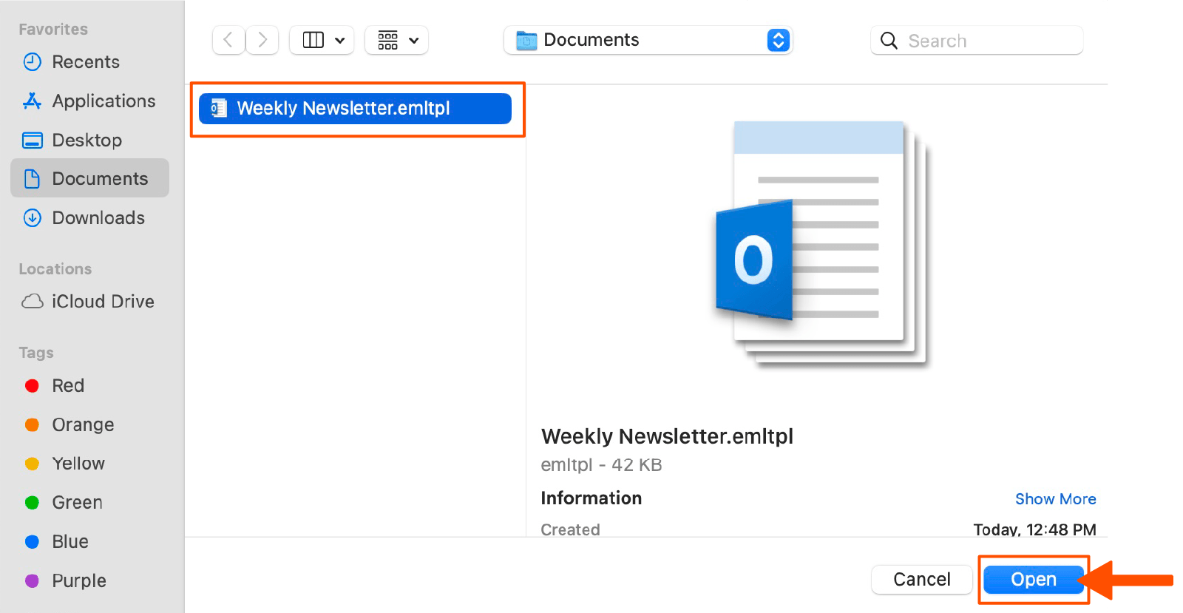This screenshot has width=1183, height=613.
Task: Confirm with the Open button
Action: 1034,580
